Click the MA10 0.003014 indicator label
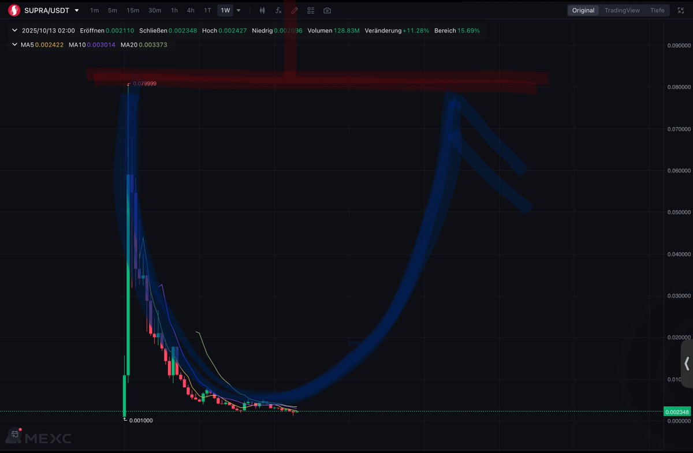 tap(91, 44)
